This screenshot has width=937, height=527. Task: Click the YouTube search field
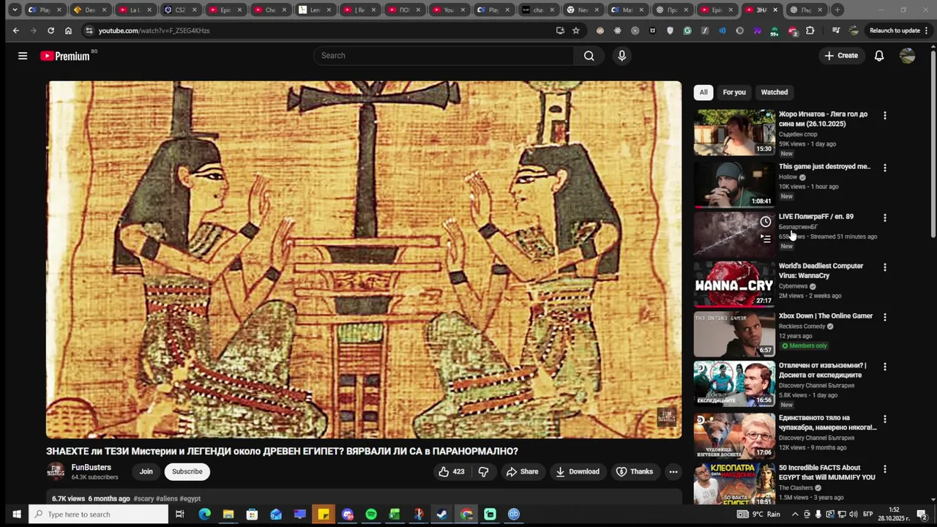pos(444,56)
